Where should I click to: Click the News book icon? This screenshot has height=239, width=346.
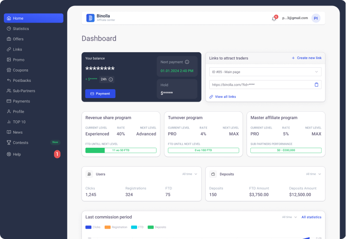tap(9, 132)
